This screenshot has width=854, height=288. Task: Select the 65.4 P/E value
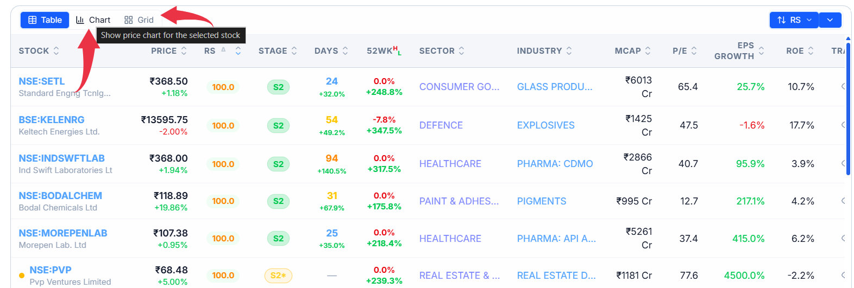tap(688, 87)
